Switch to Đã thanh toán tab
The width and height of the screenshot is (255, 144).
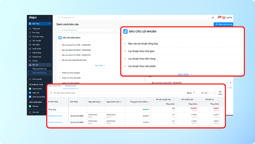[x=71, y=86]
